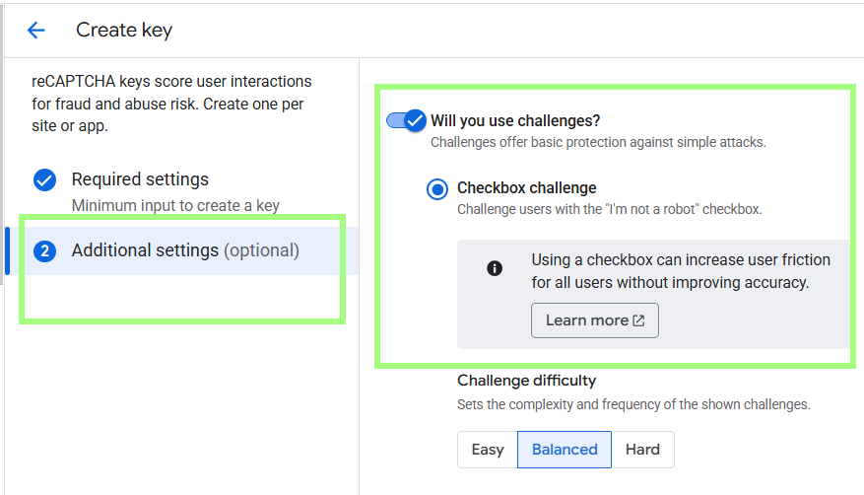Click the Required settings checkmark icon
This screenshot has height=495, width=864.
click(x=44, y=179)
